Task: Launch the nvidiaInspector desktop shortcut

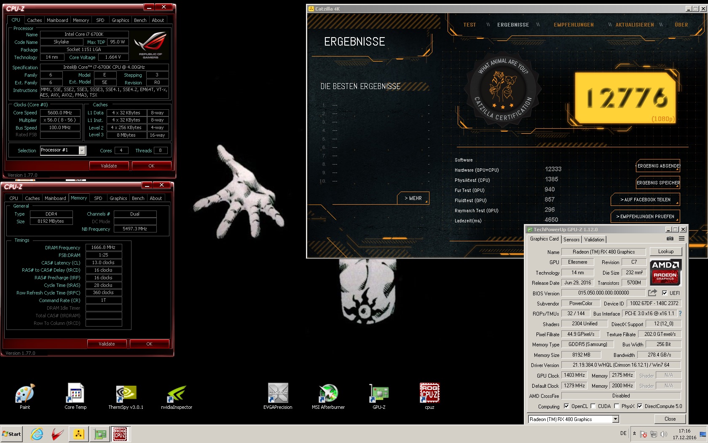Action: click(177, 396)
